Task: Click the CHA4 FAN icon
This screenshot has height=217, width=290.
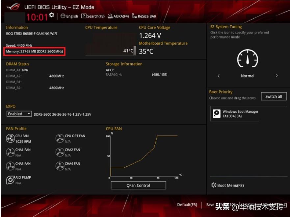Action: pos(60,166)
